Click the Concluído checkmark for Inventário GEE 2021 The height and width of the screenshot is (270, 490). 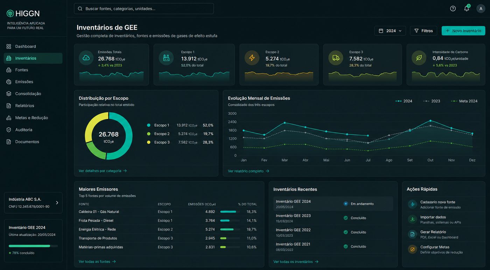(x=346, y=246)
